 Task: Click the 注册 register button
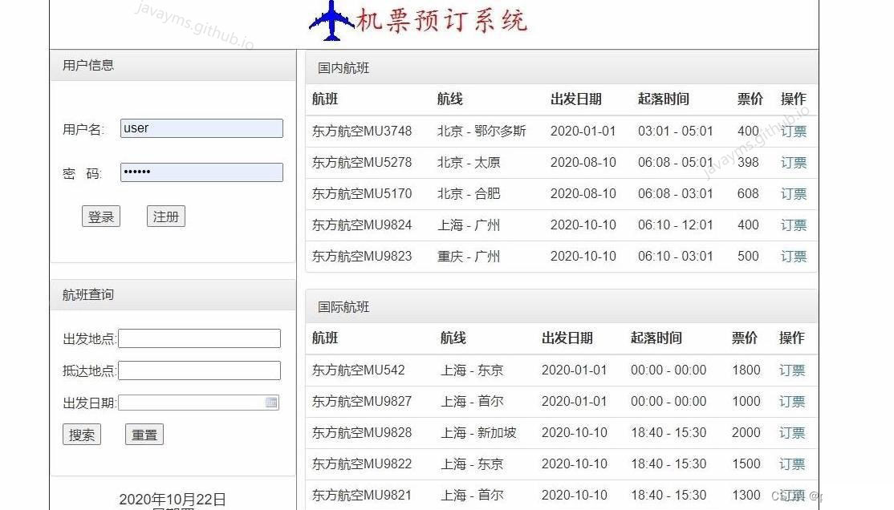tap(166, 217)
